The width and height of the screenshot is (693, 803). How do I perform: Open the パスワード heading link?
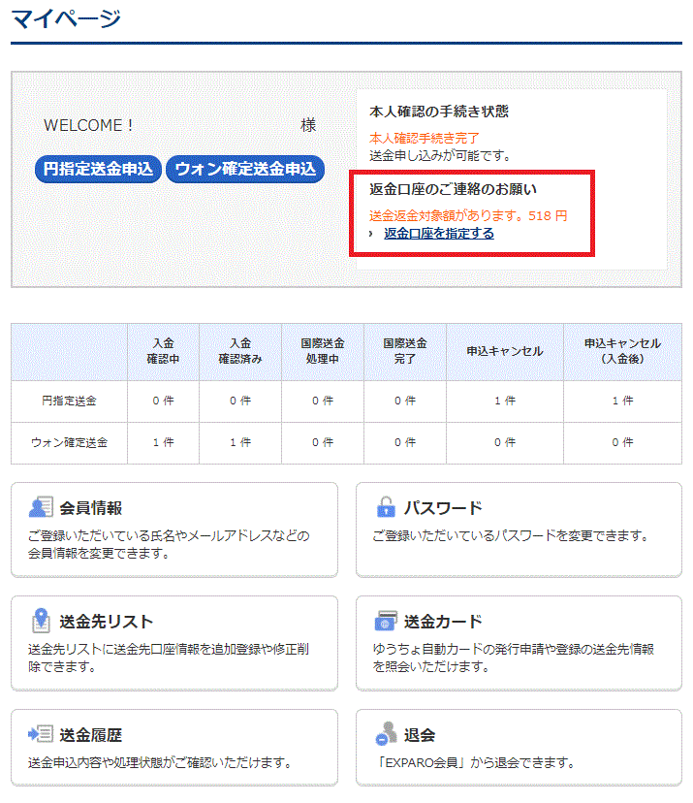click(443, 508)
